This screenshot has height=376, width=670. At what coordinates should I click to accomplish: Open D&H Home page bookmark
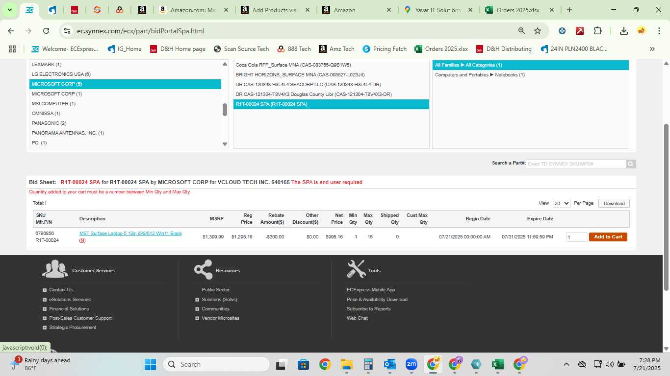coord(178,49)
